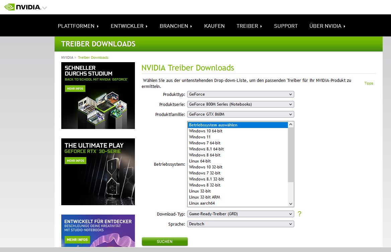The height and width of the screenshot is (252, 391).
Task: Click the NVIDIA breadcrumb link
Action: (x=67, y=57)
